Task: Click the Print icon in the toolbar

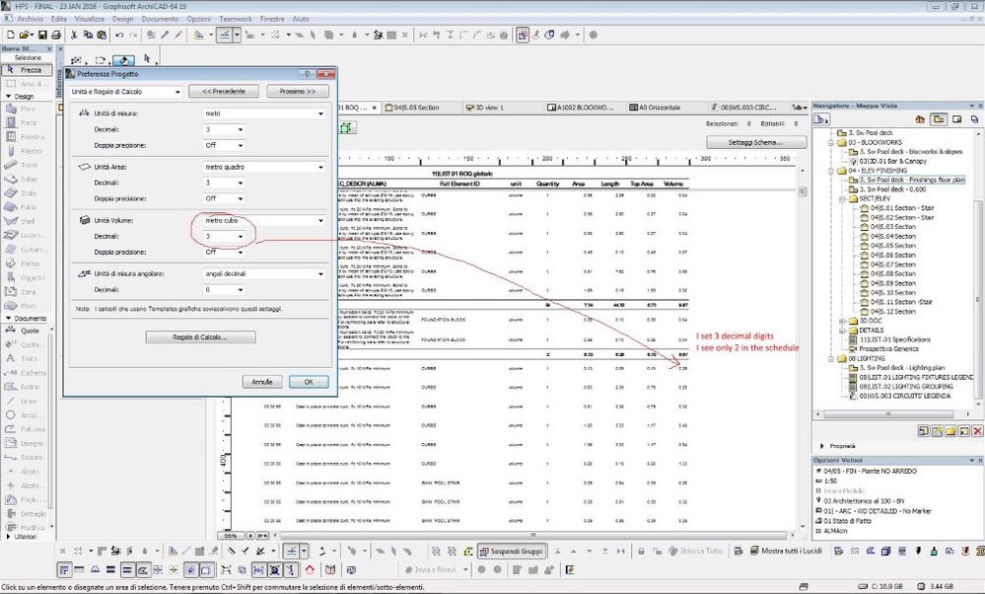Action: [57, 36]
